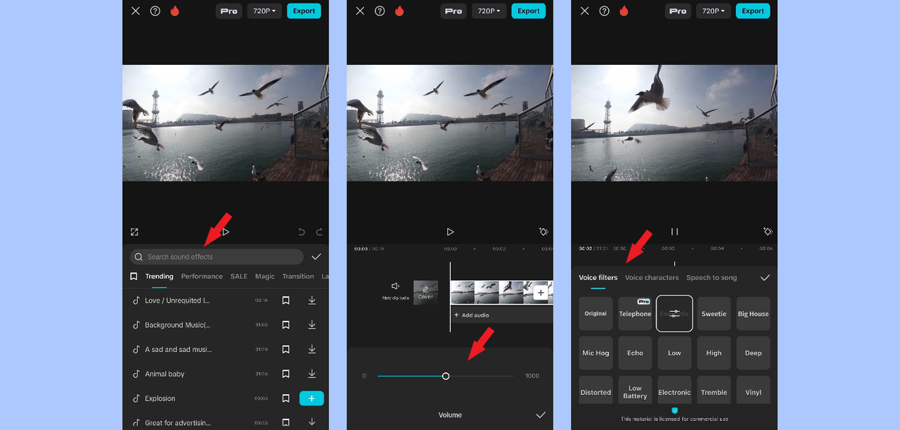Tap the flame icon in the sound effects screen
900x430 pixels.
(175, 11)
